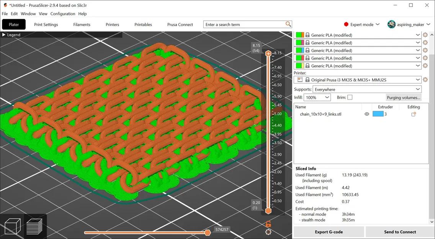Image resolution: width=435 pixels, height=239 pixels.
Task: Click the layer slider settings cog
Action: (x=268, y=232)
